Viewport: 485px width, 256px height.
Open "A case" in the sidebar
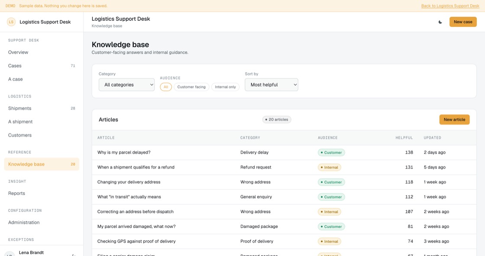42,79
